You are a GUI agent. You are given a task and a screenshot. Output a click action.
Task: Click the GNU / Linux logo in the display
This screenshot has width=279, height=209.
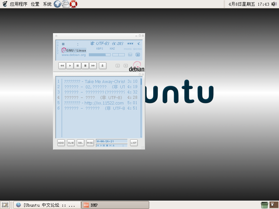pos(74,50)
